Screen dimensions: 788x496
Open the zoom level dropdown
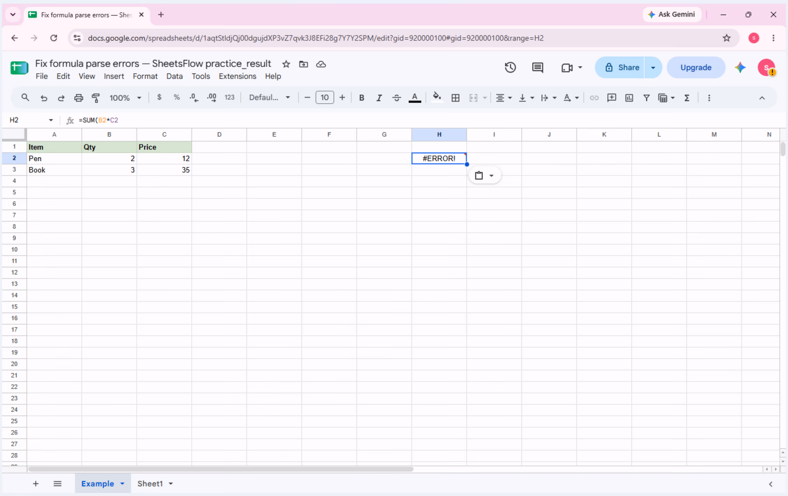tap(125, 98)
